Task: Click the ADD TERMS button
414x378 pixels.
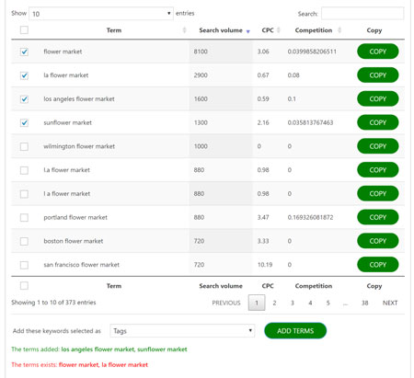Action: tap(295, 331)
